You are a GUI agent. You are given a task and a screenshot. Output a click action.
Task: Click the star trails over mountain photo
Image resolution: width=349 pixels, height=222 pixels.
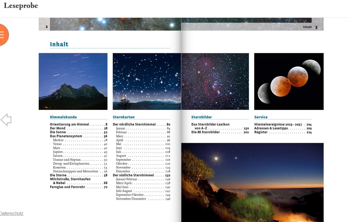(x=73, y=81)
